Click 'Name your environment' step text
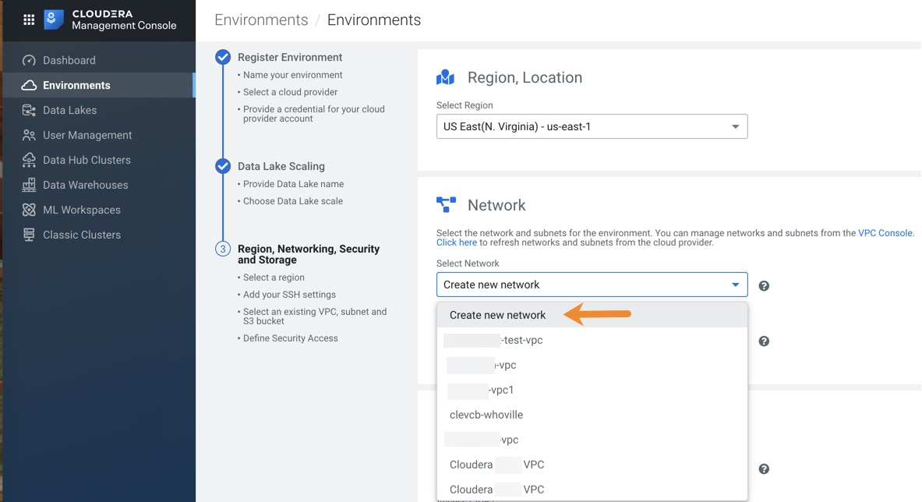 (293, 75)
